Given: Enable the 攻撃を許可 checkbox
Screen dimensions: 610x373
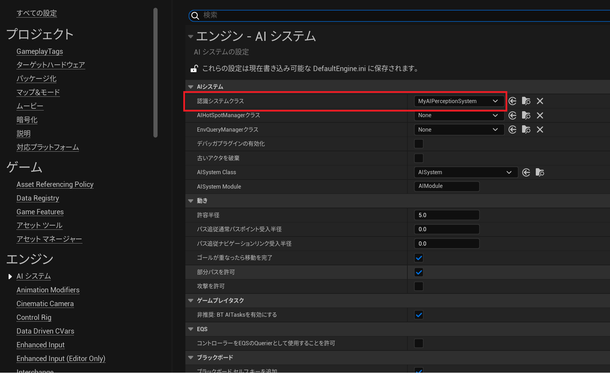Looking at the screenshot, I should [419, 286].
